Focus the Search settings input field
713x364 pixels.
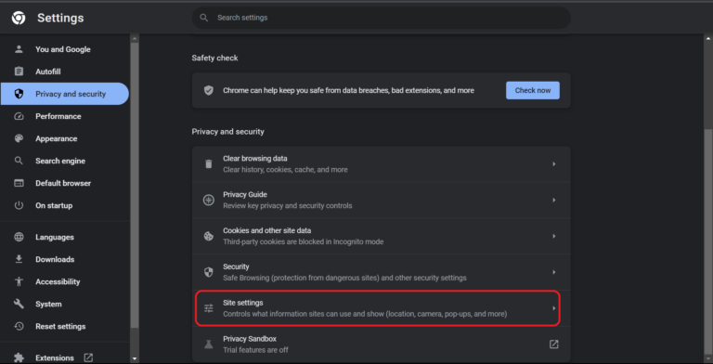click(381, 18)
